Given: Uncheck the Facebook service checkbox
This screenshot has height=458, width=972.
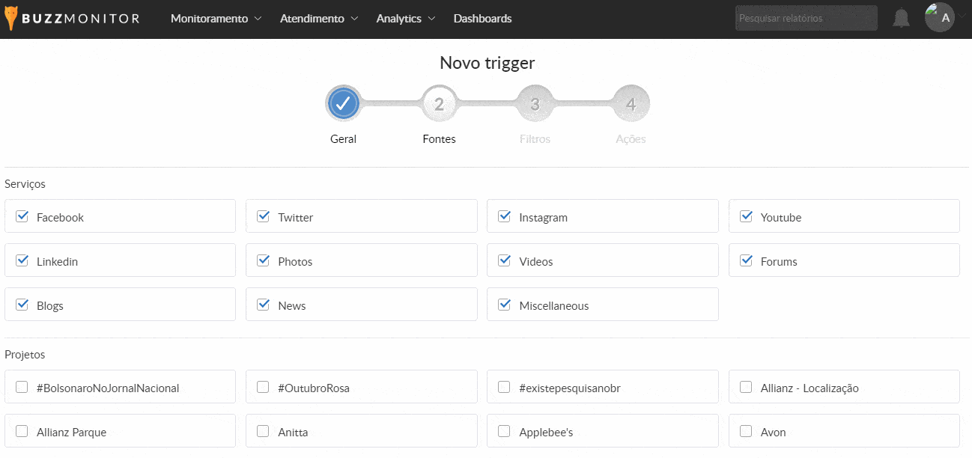Looking at the screenshot, I should tap(22, 217).
